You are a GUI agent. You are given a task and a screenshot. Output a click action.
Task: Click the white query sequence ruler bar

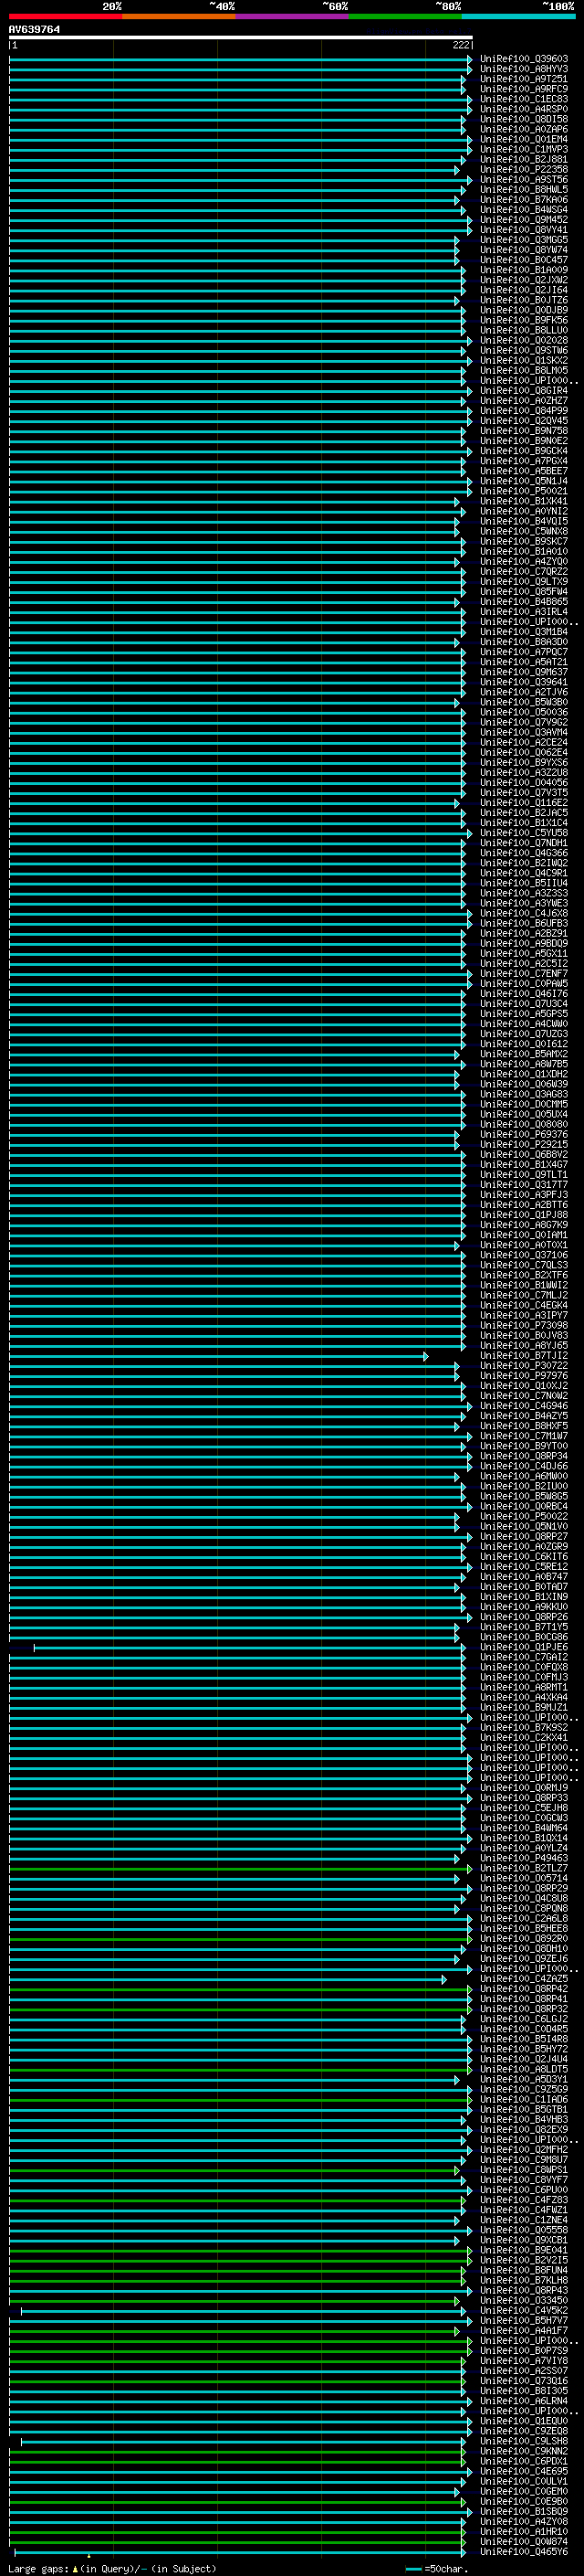pos(241,38)
